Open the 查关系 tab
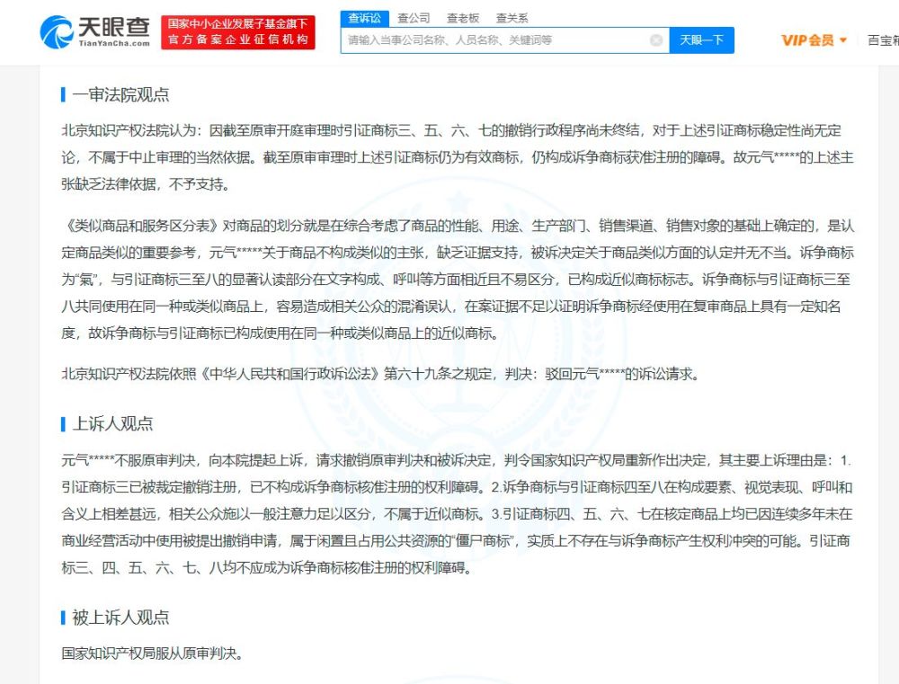899x684 pixels. point(512,18)
